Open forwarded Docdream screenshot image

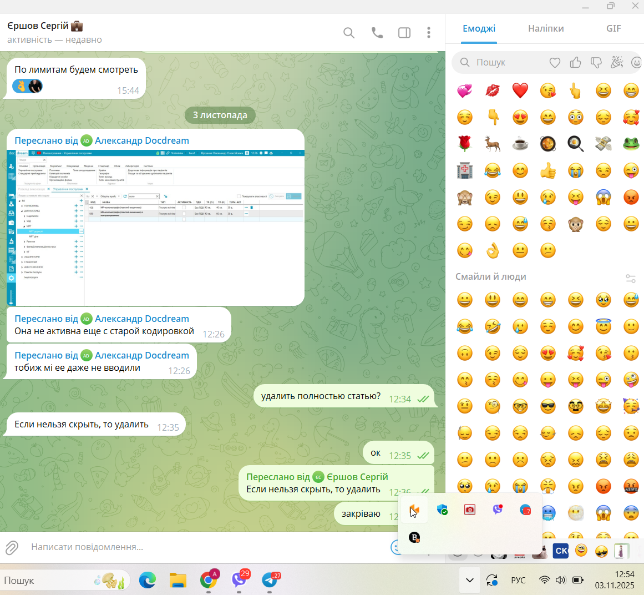tap(156, 228)
